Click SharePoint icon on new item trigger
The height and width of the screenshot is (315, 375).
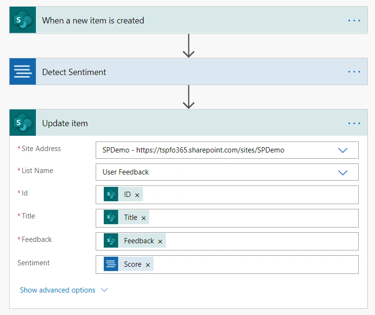pyautogui.click(x=23, y=20)
